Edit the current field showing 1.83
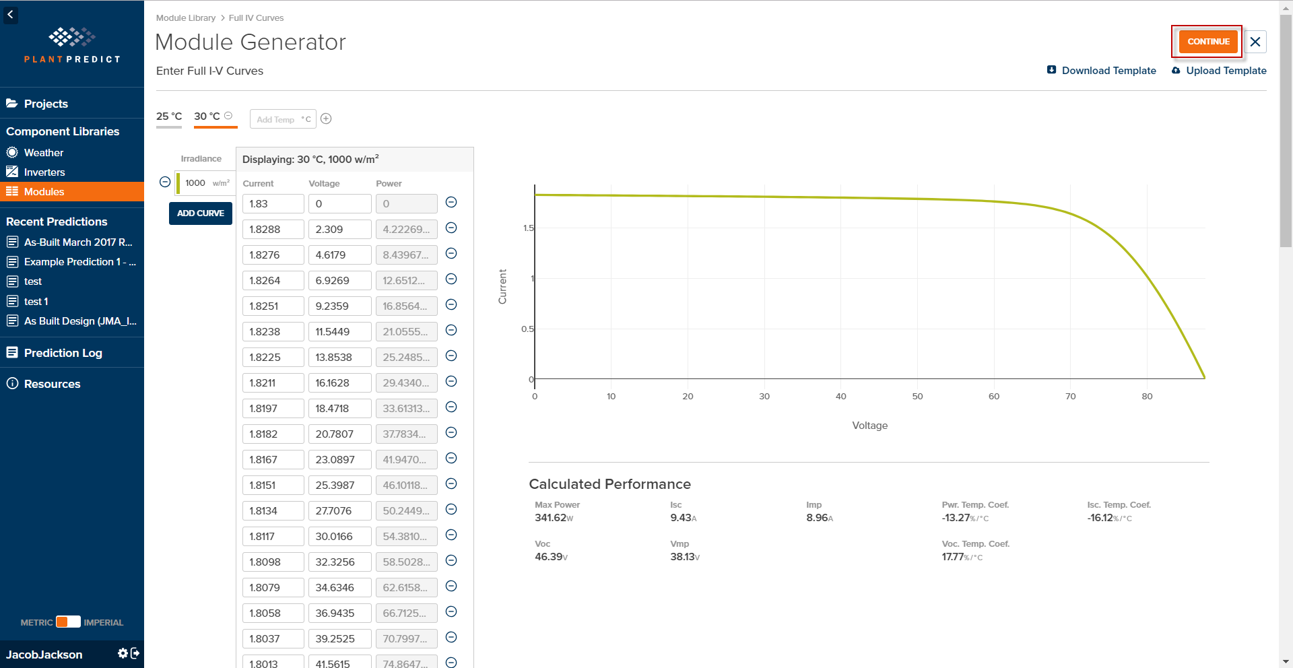This screenshot has width=1293, height=668. [x=273, y=204]
